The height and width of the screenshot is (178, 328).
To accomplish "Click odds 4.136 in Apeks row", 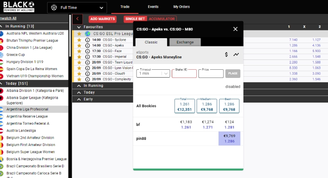I will pos(316,46).
